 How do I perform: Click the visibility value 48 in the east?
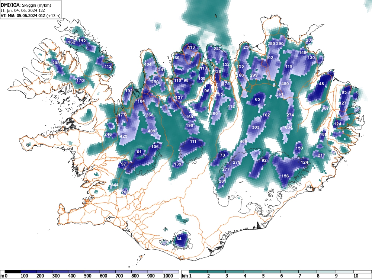coord(321,84)
